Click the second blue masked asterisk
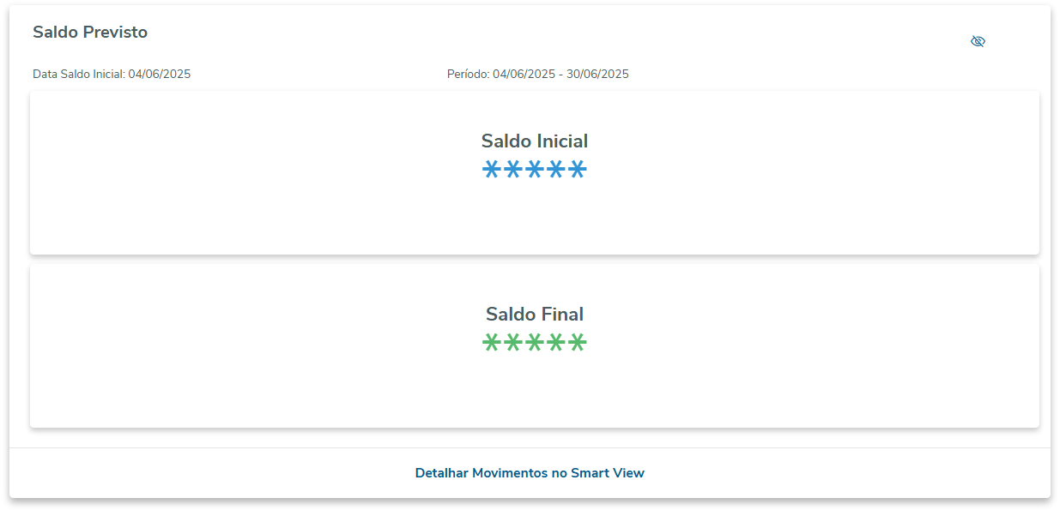The width and height of the screenshot is (1060, 510). point(512,170)
